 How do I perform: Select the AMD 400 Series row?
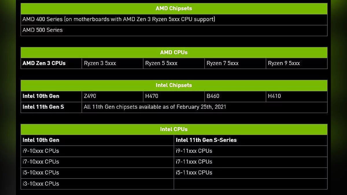(119, 19)
